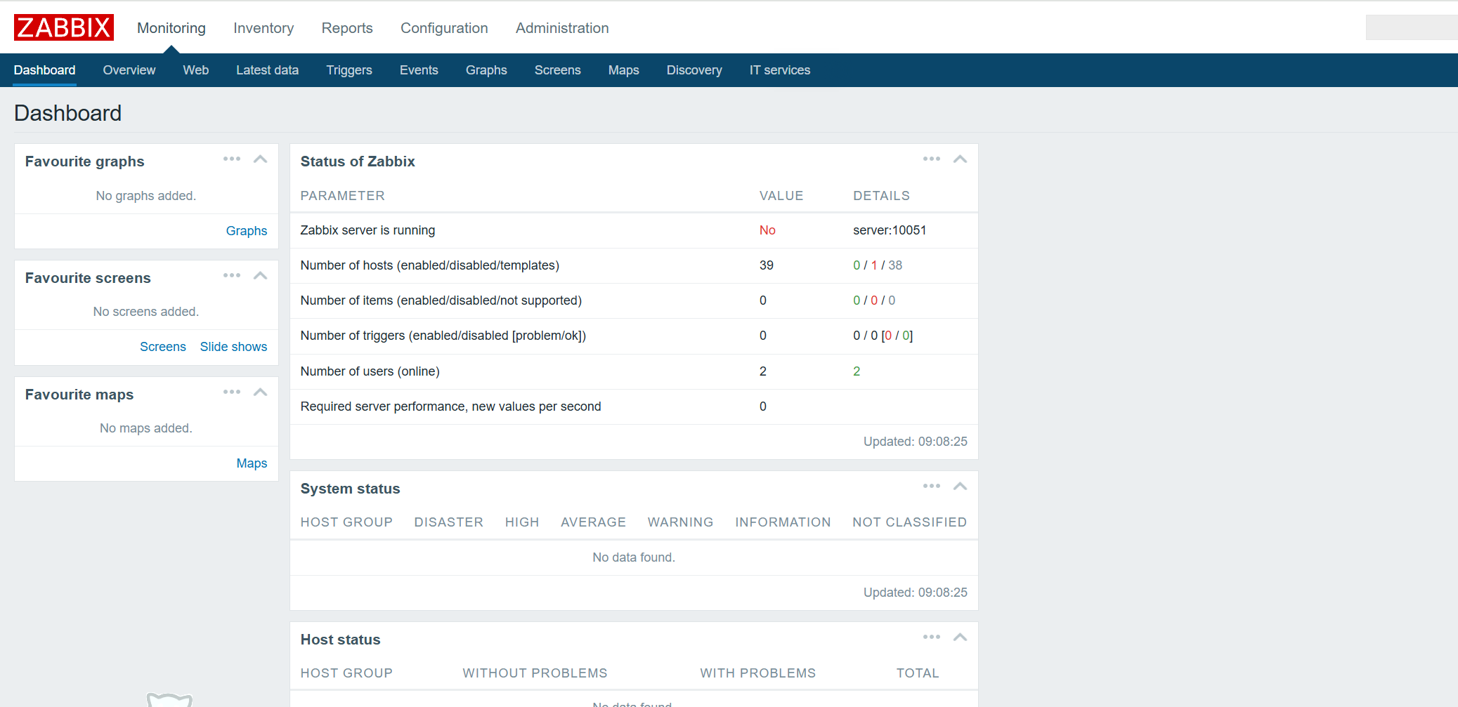Open the Configuration top menu
The image size is (1458, 707).
click(x=444, y=28)
